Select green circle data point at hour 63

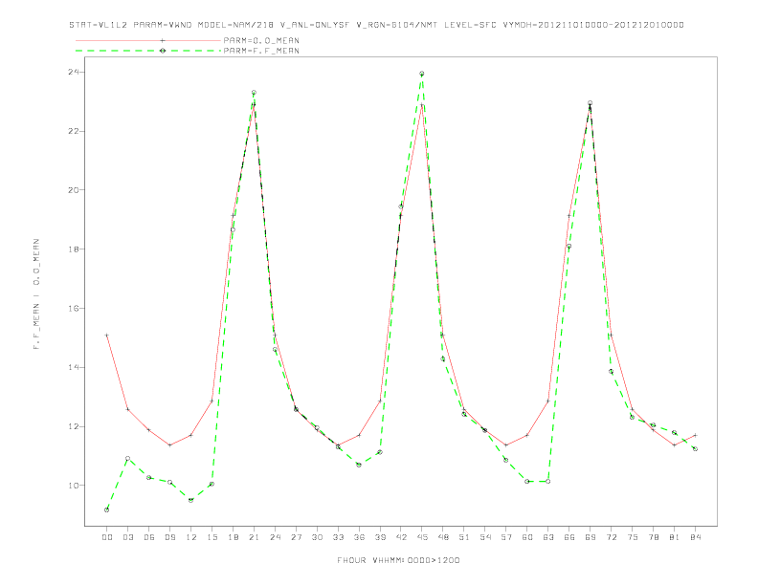tap(548, 481)
